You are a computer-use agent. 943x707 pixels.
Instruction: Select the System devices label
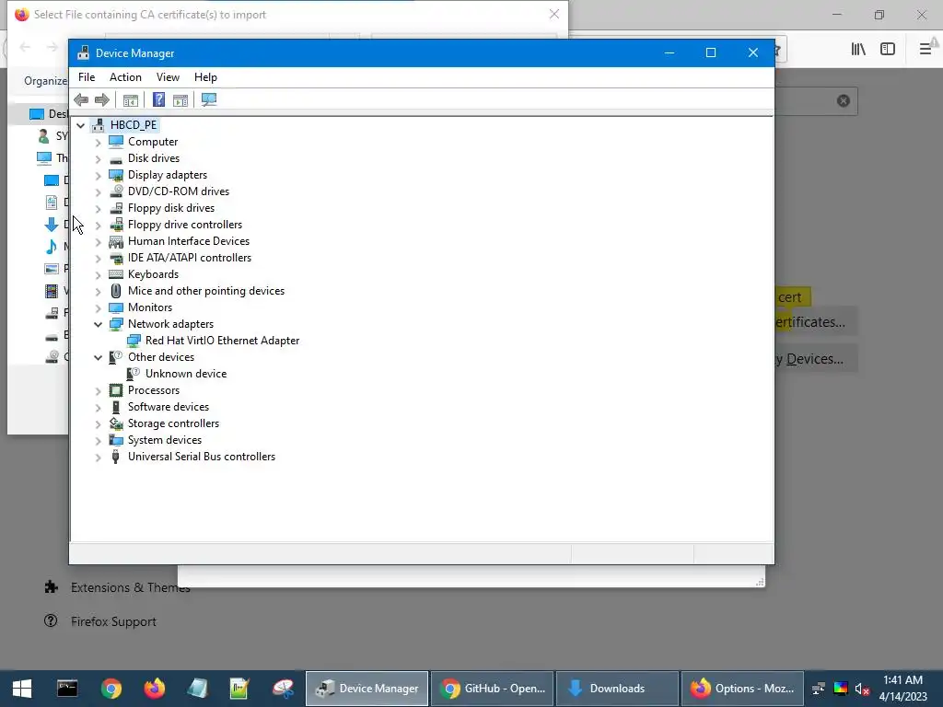165,439
